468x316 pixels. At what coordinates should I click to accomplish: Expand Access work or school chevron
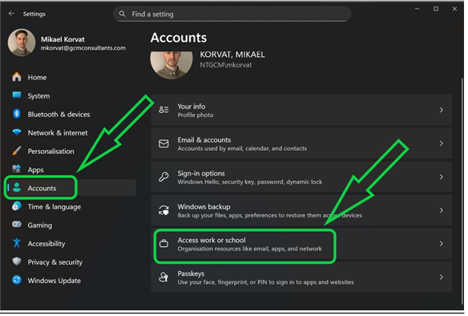click(441, 244)
